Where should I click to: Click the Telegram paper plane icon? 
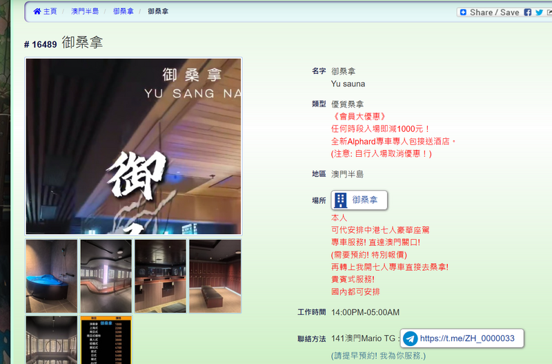pos(410,338)
